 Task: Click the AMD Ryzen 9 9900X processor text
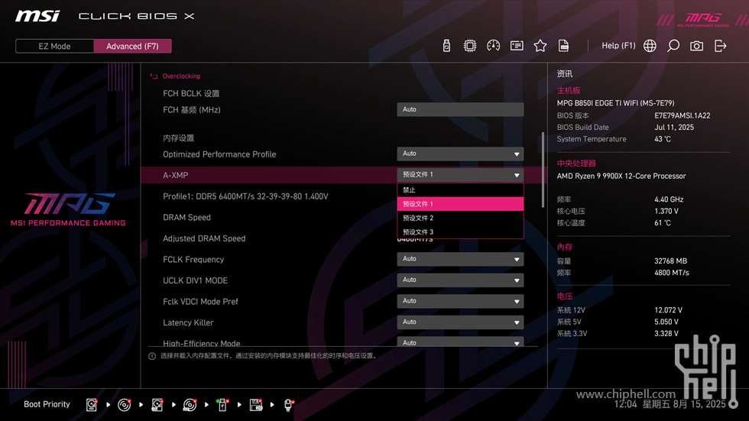coord(621,176)
